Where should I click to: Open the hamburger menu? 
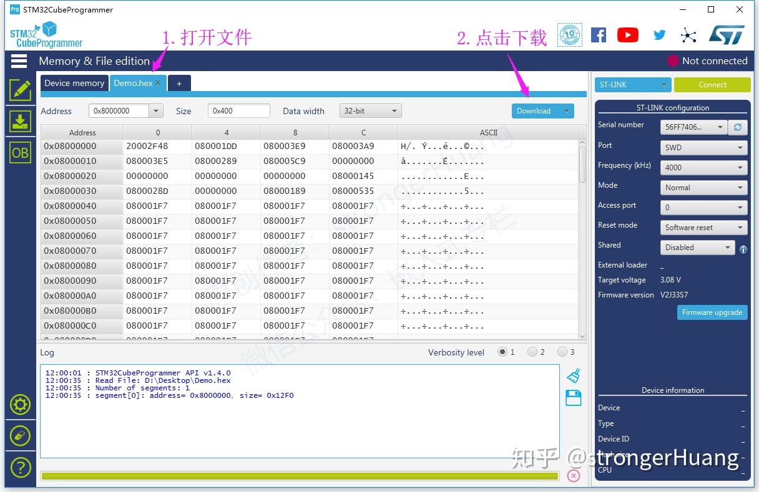(x=19, y=60)
